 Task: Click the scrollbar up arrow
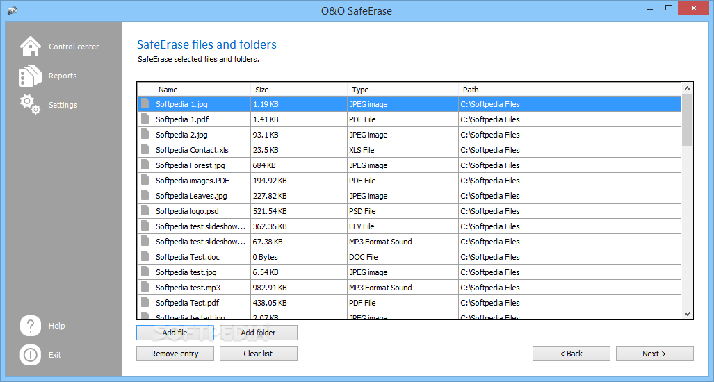[x=687, y=88]
